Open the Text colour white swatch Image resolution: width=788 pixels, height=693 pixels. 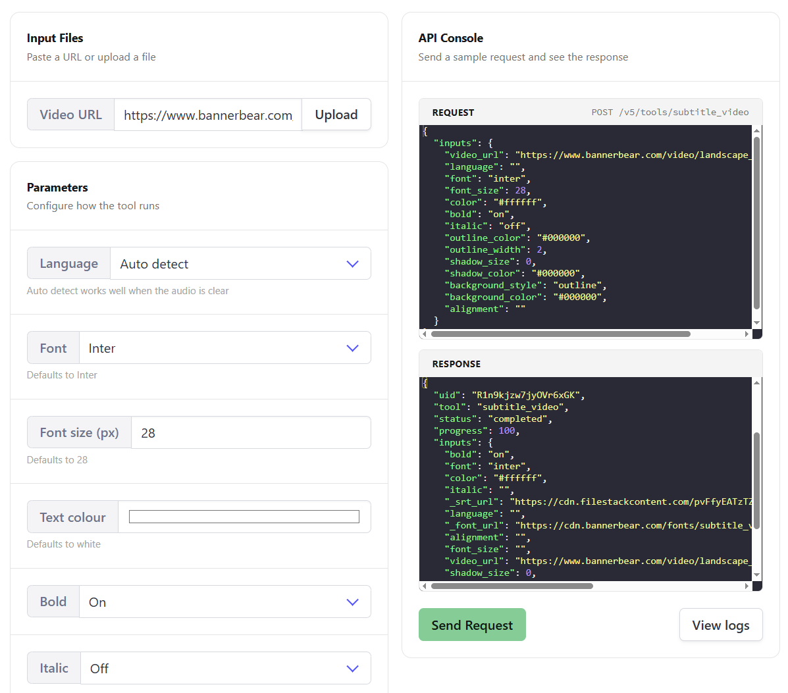point(244,517)
